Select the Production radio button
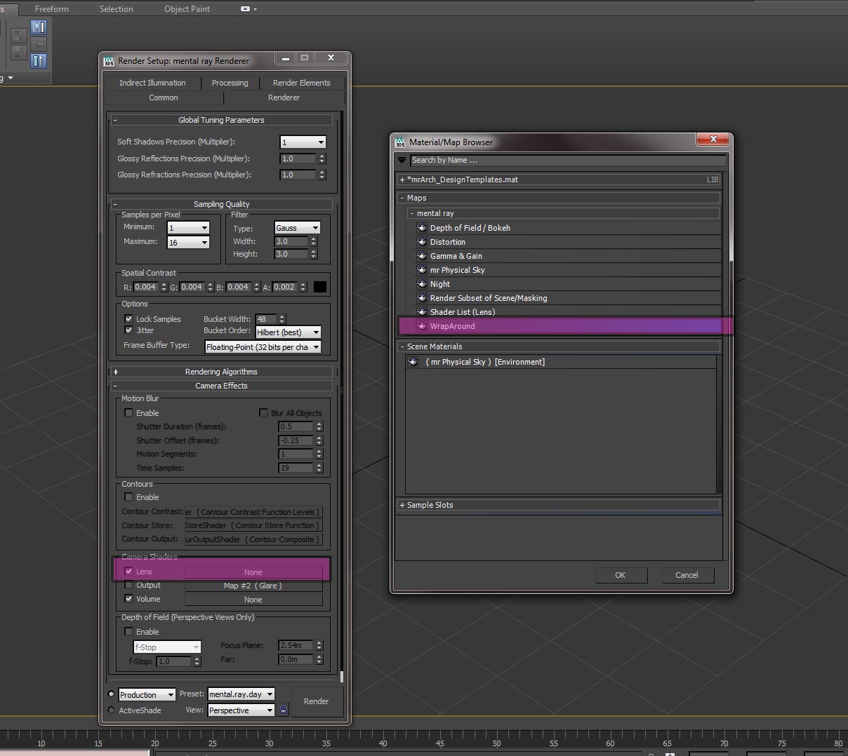 pyautogui.click(x=111, y=694)
